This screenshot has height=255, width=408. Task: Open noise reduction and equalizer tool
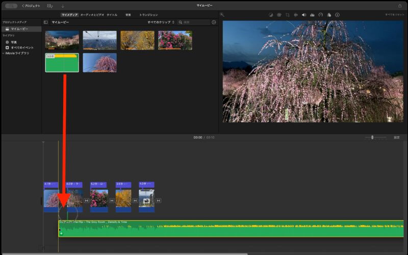click(312, 15)
